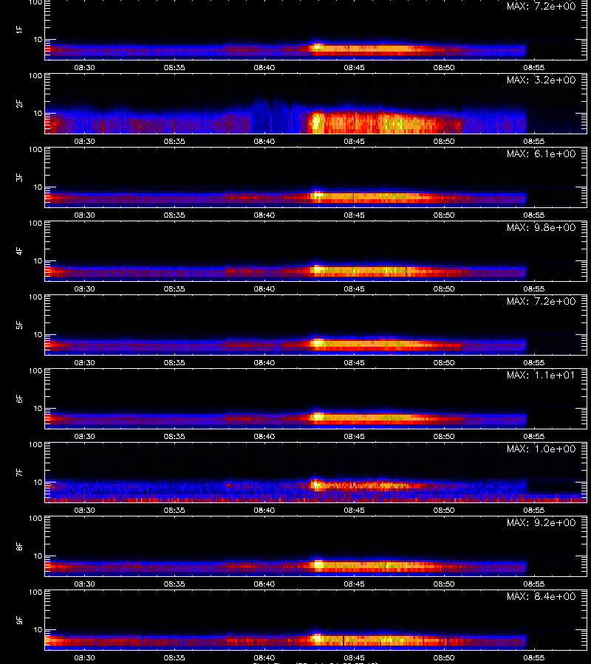Click the 08:55 tick label under the 7F panel
591x664 pixels.
(x=534, y=511)
